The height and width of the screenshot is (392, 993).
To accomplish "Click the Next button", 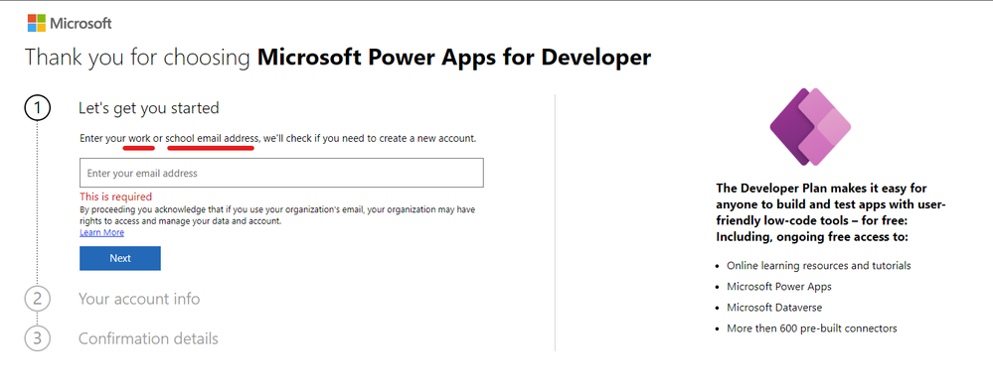I will [x=119, y=258].
